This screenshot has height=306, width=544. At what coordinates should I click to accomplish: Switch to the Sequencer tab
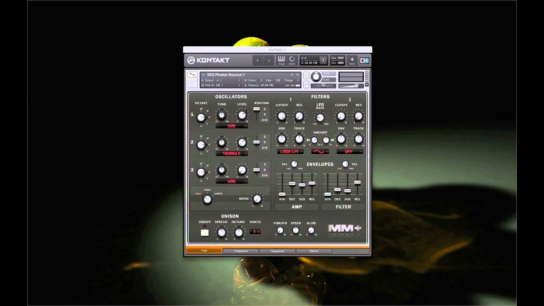[x=278, y=251]
